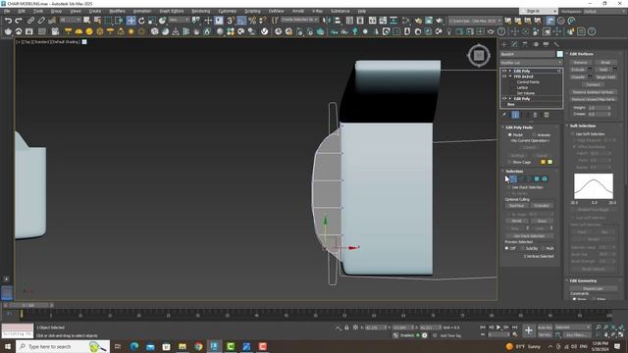This screenshot has height=353, width=628.
Task: Open the Workspaces Default dropdown
Action: (x=604, y=11)
